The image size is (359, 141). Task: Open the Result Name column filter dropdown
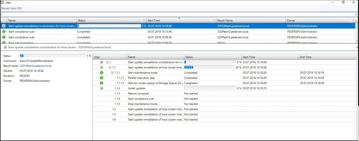pos(284,21)
